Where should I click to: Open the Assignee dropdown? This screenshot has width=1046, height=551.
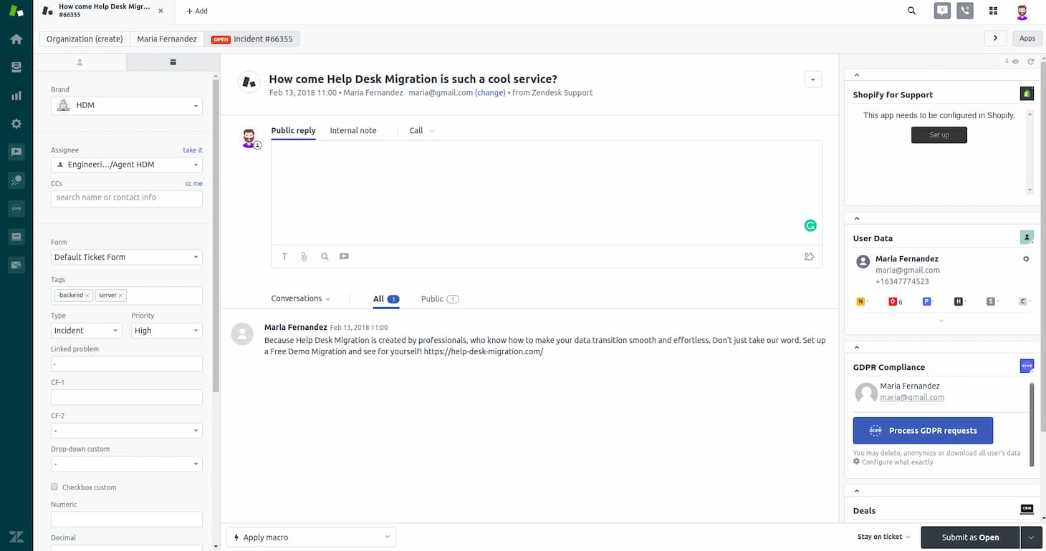tap(126, 165)
